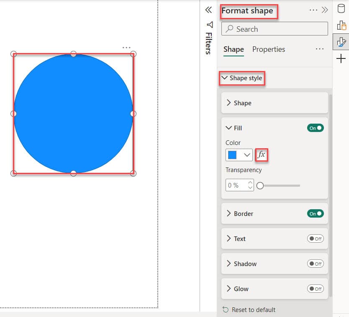The image size is (349, 317).
Task: Expand the Shadow card
Action: (228, 264)
